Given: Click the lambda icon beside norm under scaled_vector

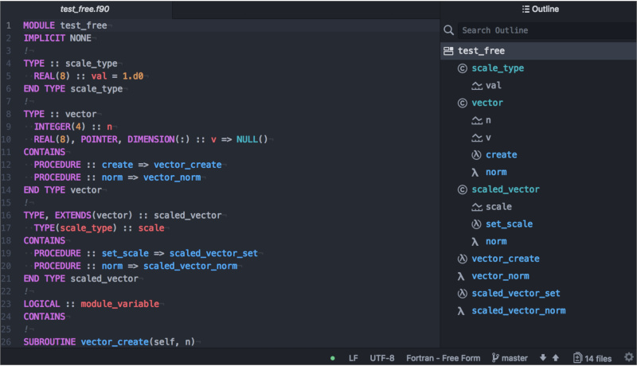Looking at the screenshot, I should [x=475, y=242].
